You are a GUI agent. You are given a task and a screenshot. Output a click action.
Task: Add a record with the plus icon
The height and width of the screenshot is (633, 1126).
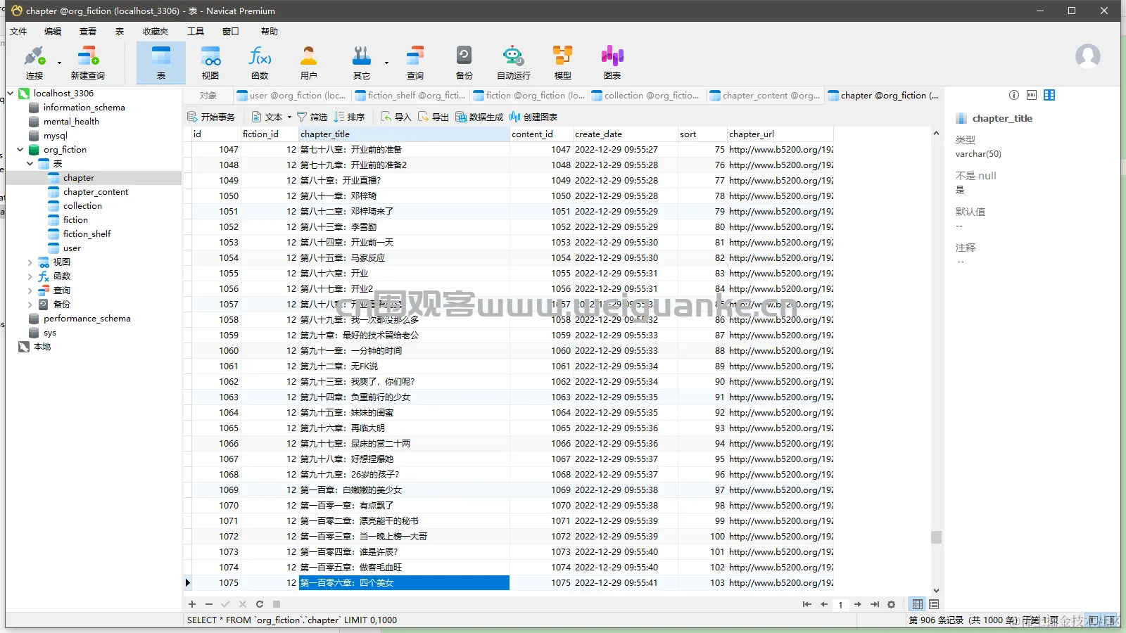(x=192, y=604)
